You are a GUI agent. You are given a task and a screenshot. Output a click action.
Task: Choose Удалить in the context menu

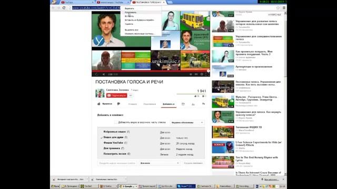pos(128,24)
